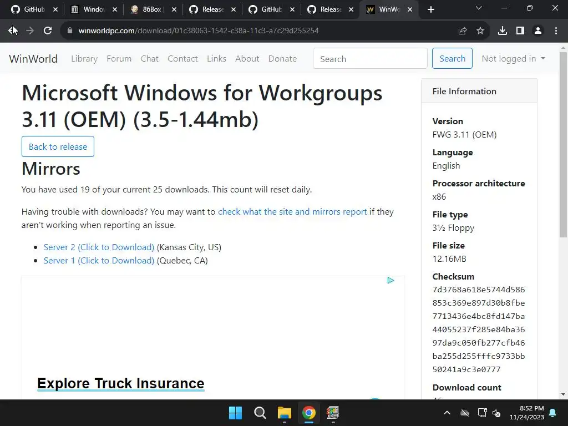Open the Contact nav link
This screenshot has height=426, width=568.
182,59
